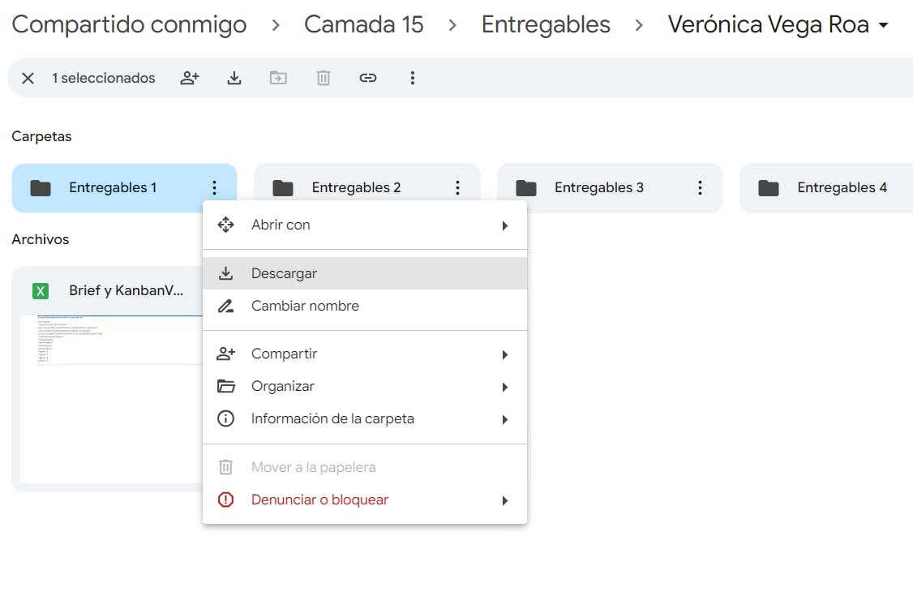Expand the Organizar submenu
The height and width of the screenshot is (592, 913).
point(504,387)
